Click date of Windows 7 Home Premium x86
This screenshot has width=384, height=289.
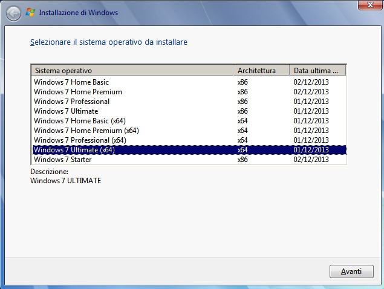[x=311, y=92]
